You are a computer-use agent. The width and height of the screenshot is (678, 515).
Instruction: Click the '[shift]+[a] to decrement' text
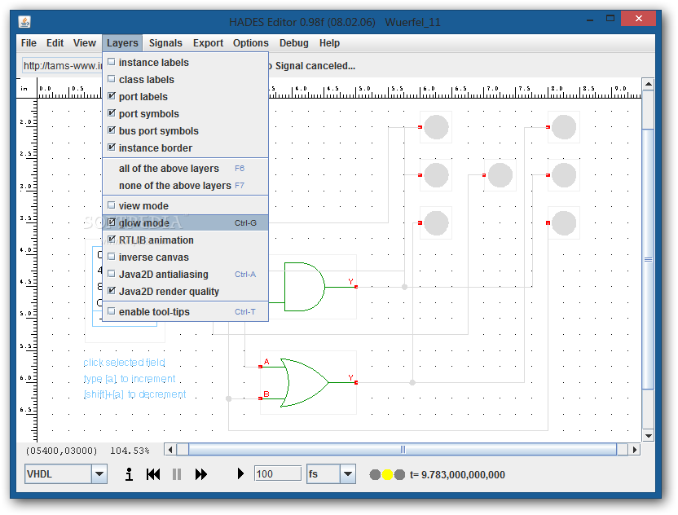click(x=134, y=394)
